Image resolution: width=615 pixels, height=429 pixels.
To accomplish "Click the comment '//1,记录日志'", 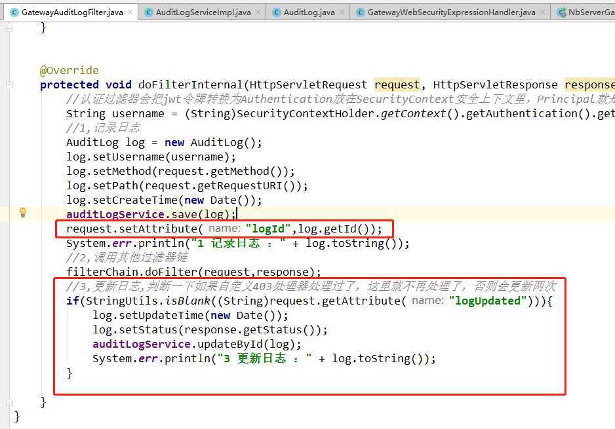I will tap(103, 128).
